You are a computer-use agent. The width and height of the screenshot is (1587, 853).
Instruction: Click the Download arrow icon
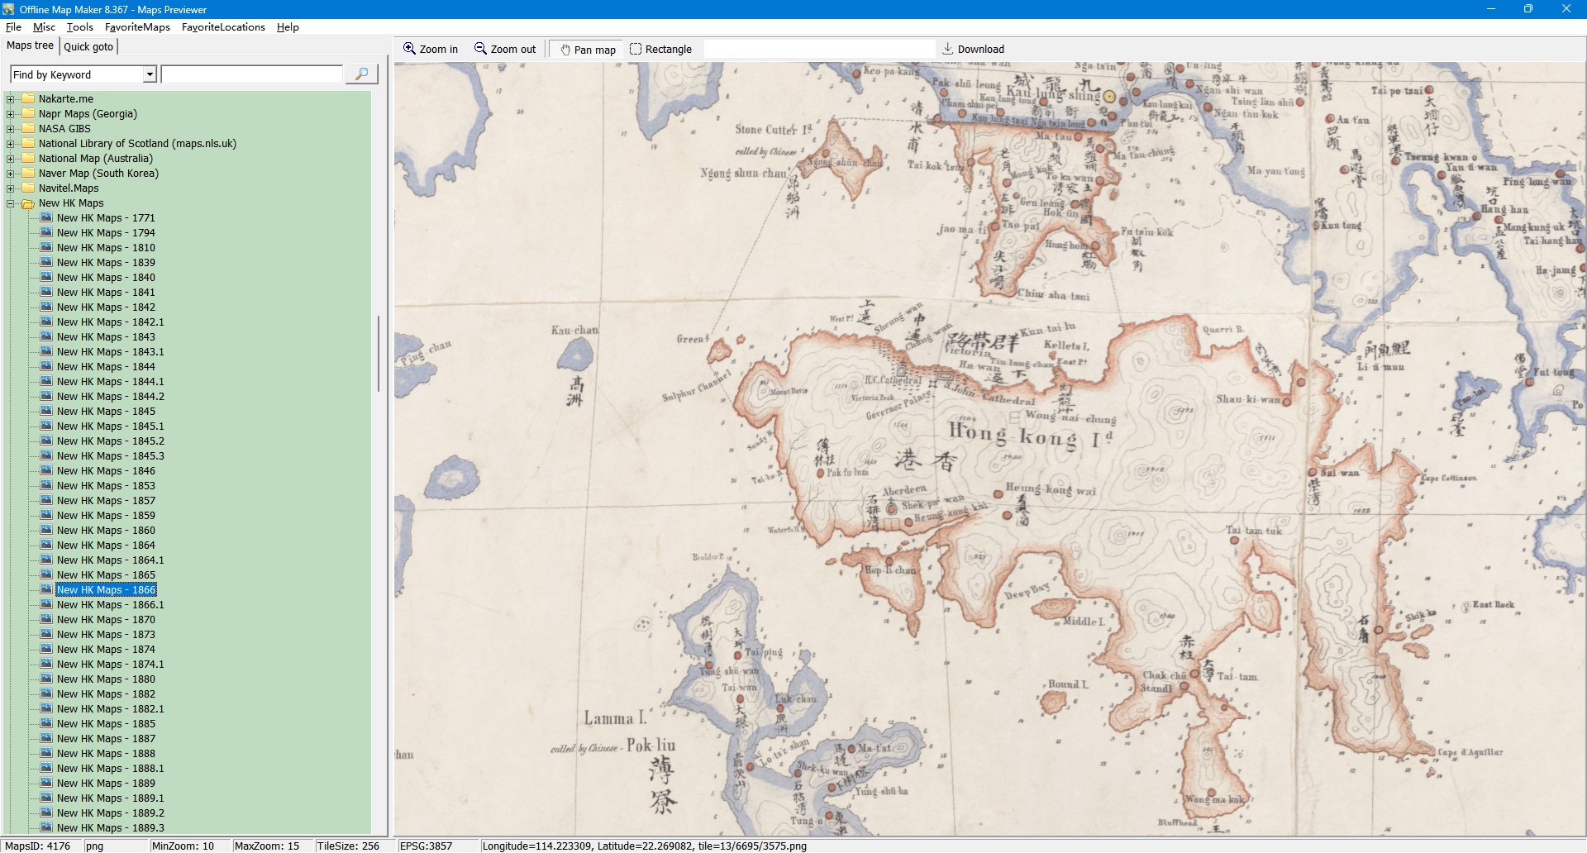(948, 49)
